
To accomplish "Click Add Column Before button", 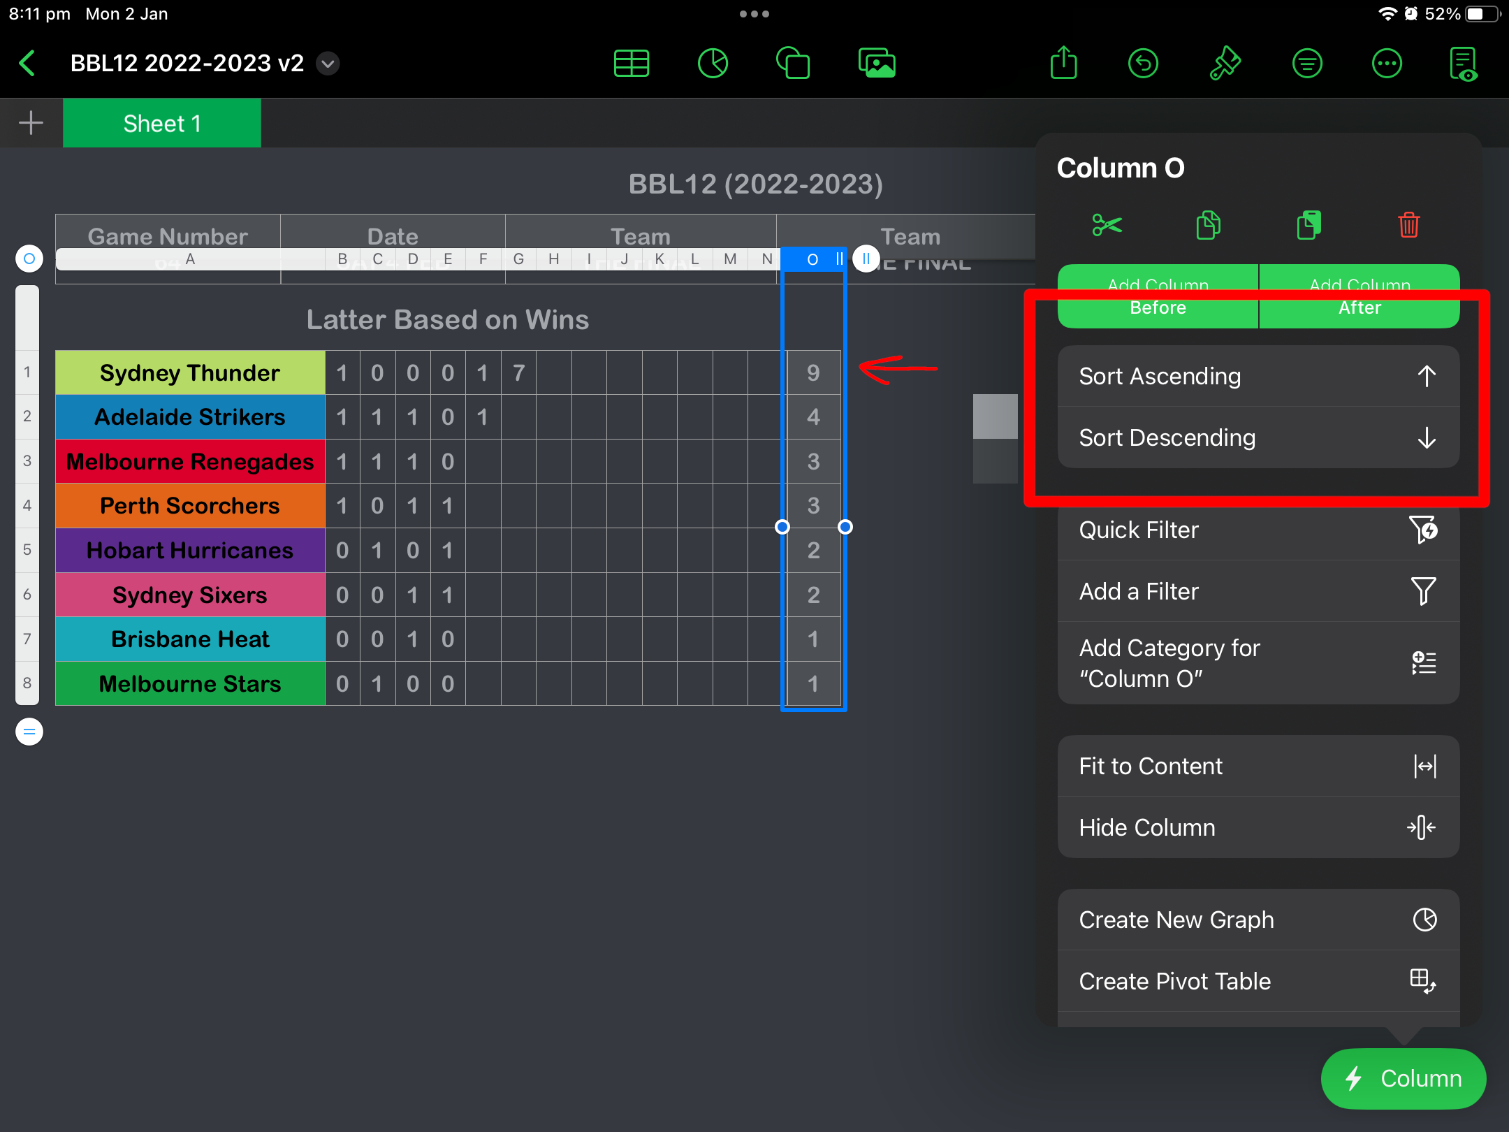I will 1158,296.
